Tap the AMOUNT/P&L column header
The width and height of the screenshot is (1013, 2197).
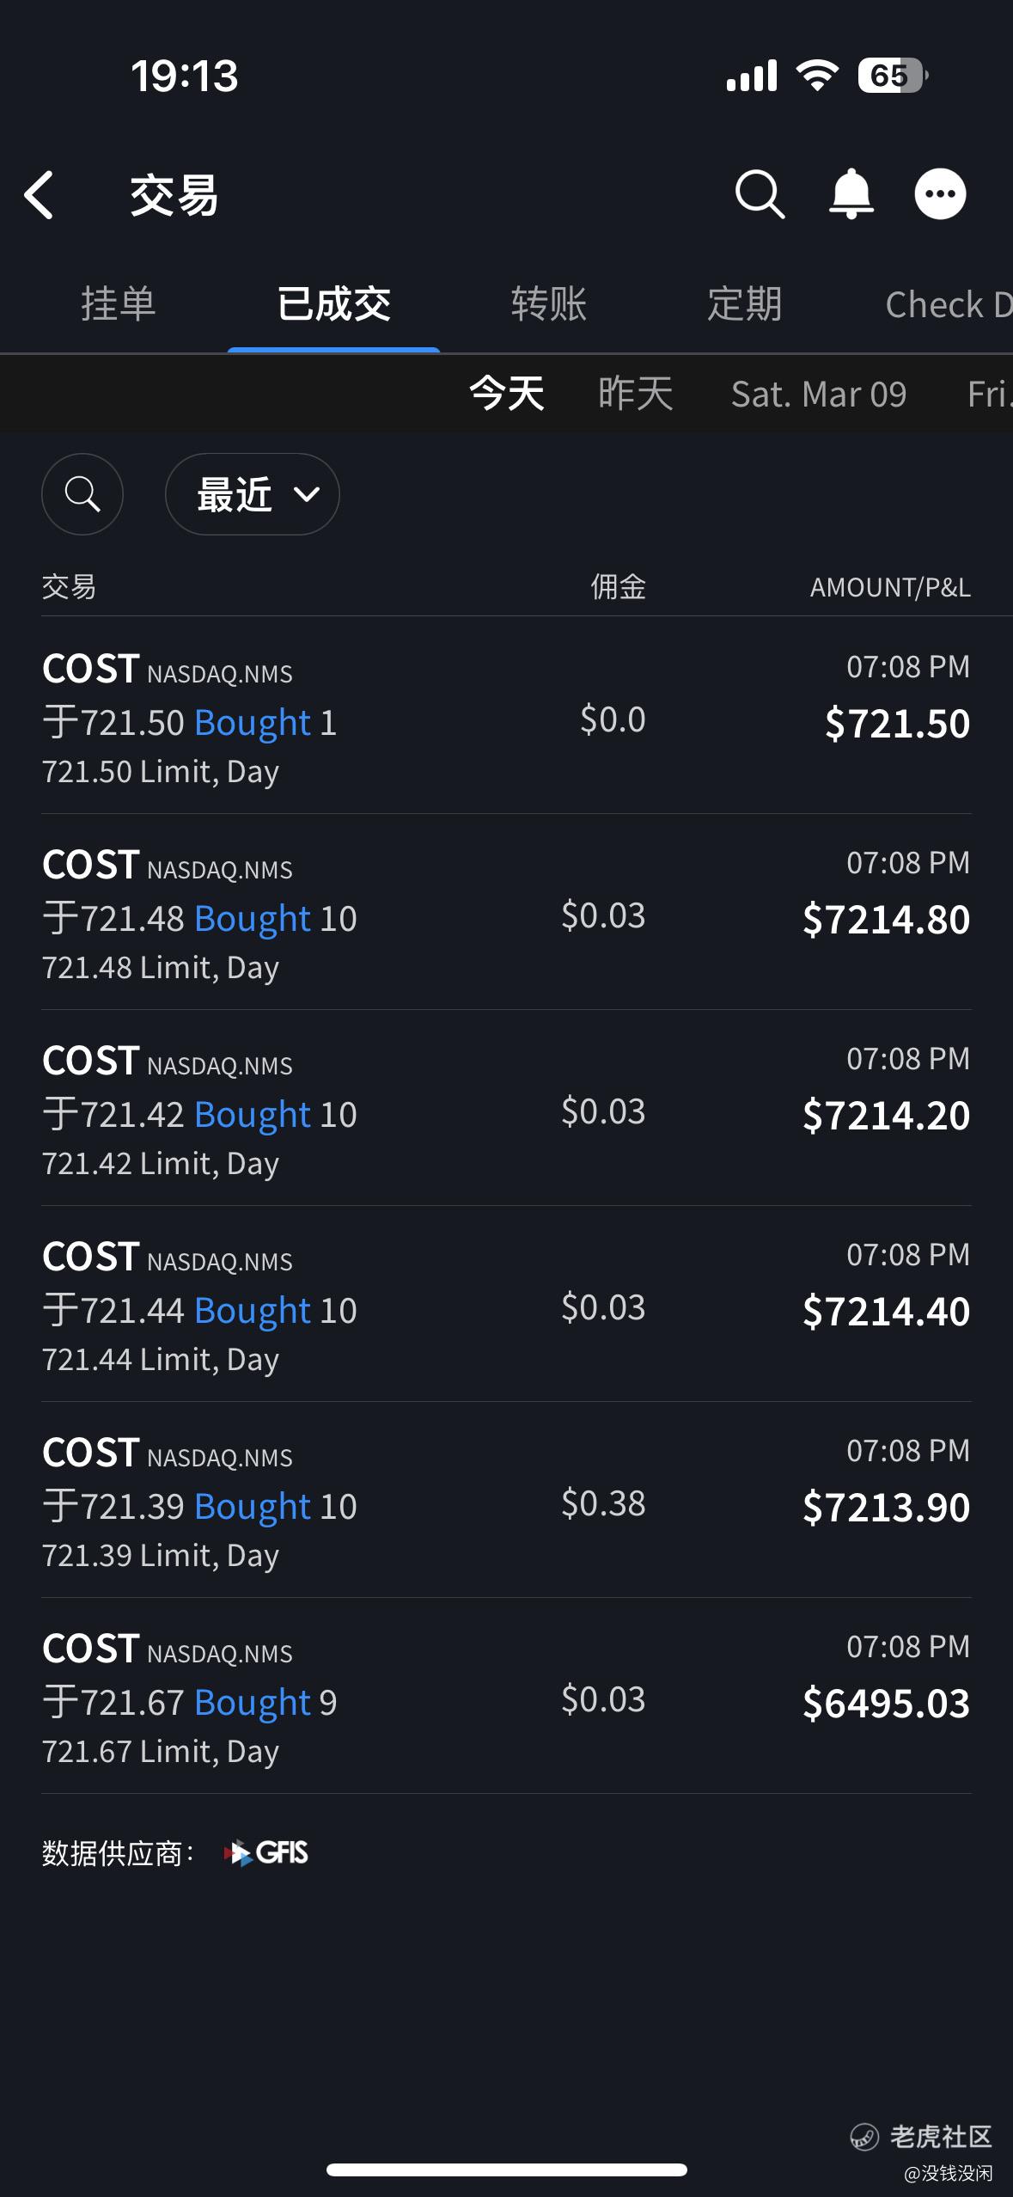(890, 587)
